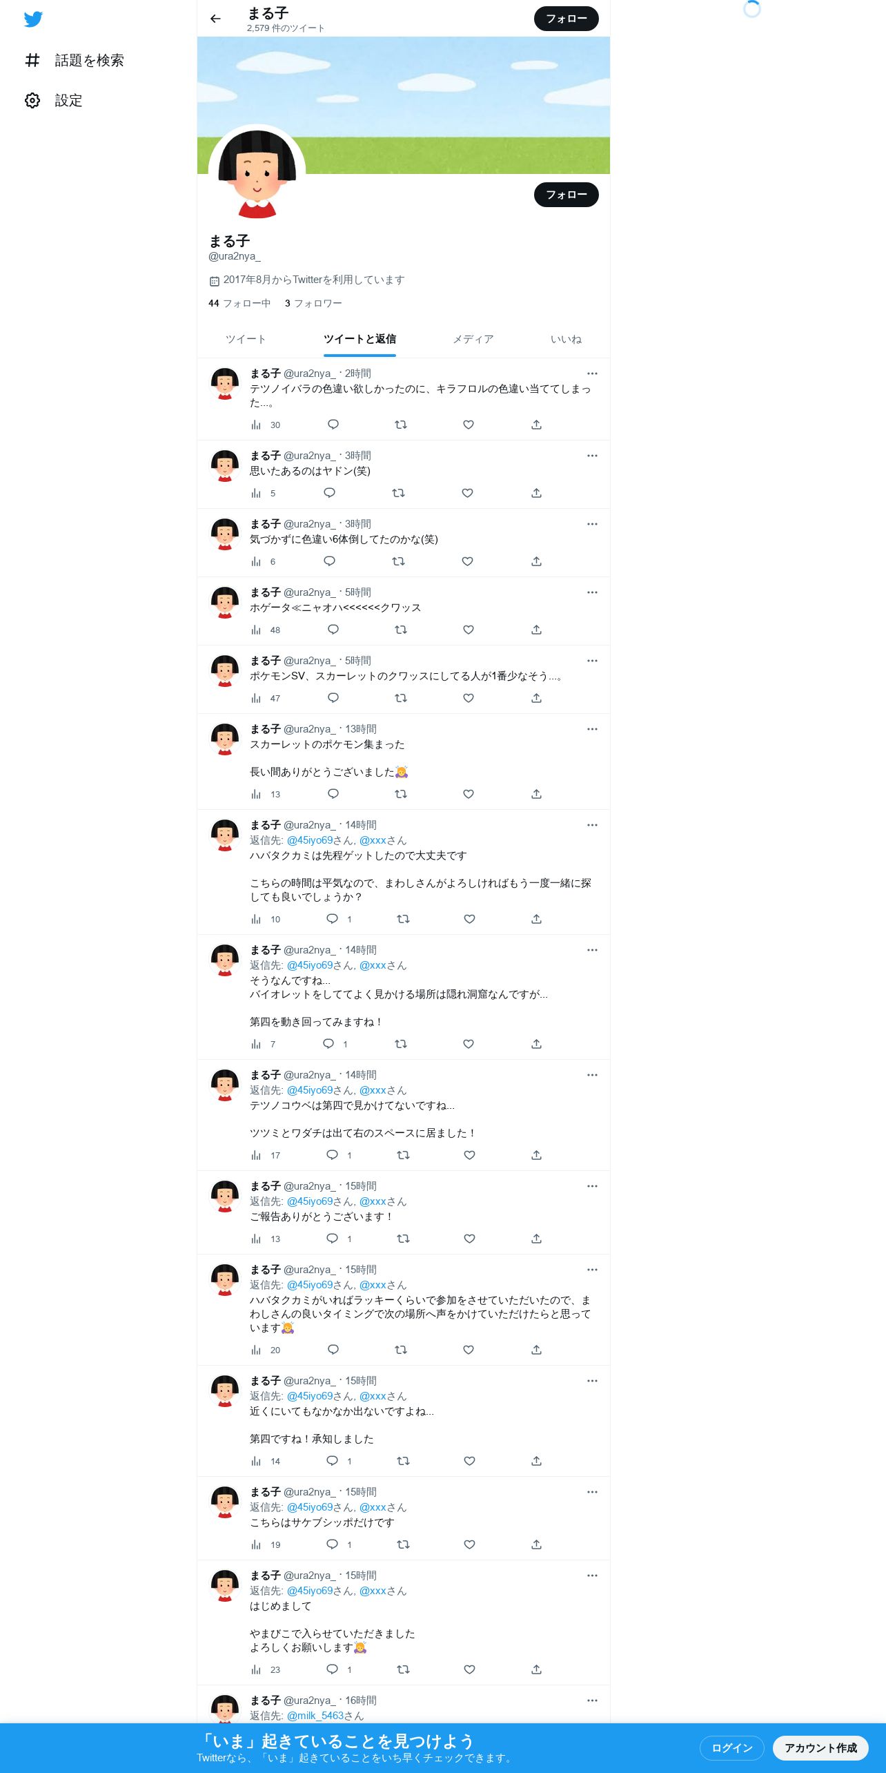Go back using the arrow icon

[x=215, y=19]
